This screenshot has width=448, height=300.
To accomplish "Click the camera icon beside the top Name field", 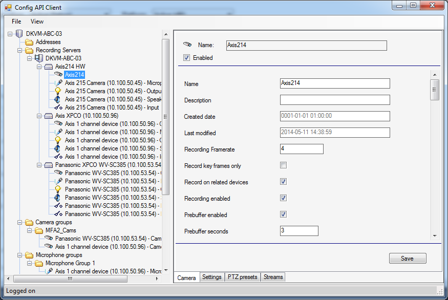I will click(187, 45).
